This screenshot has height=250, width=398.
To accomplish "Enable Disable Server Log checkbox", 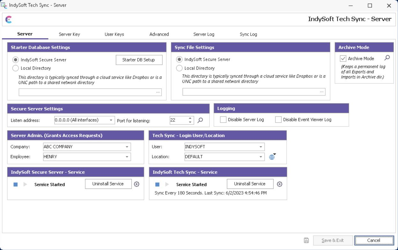I will click(223, 120).
